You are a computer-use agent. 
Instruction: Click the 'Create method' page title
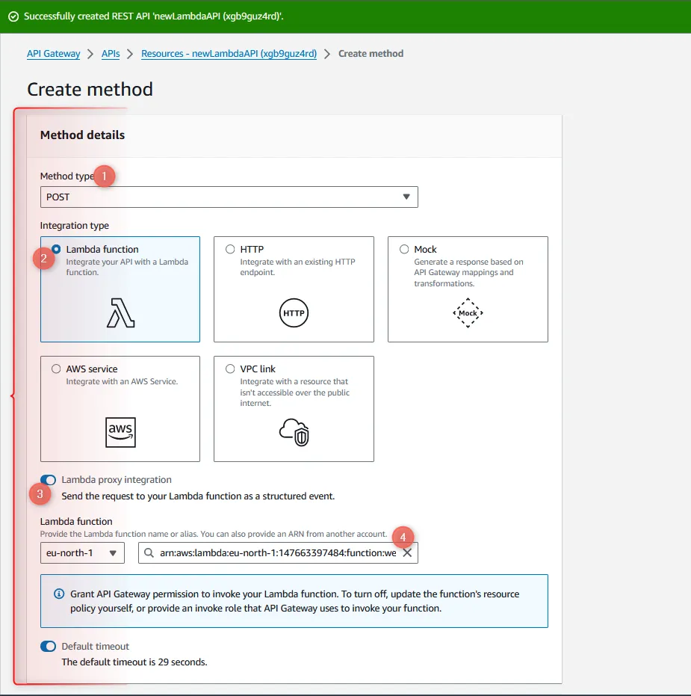[90, 89]
